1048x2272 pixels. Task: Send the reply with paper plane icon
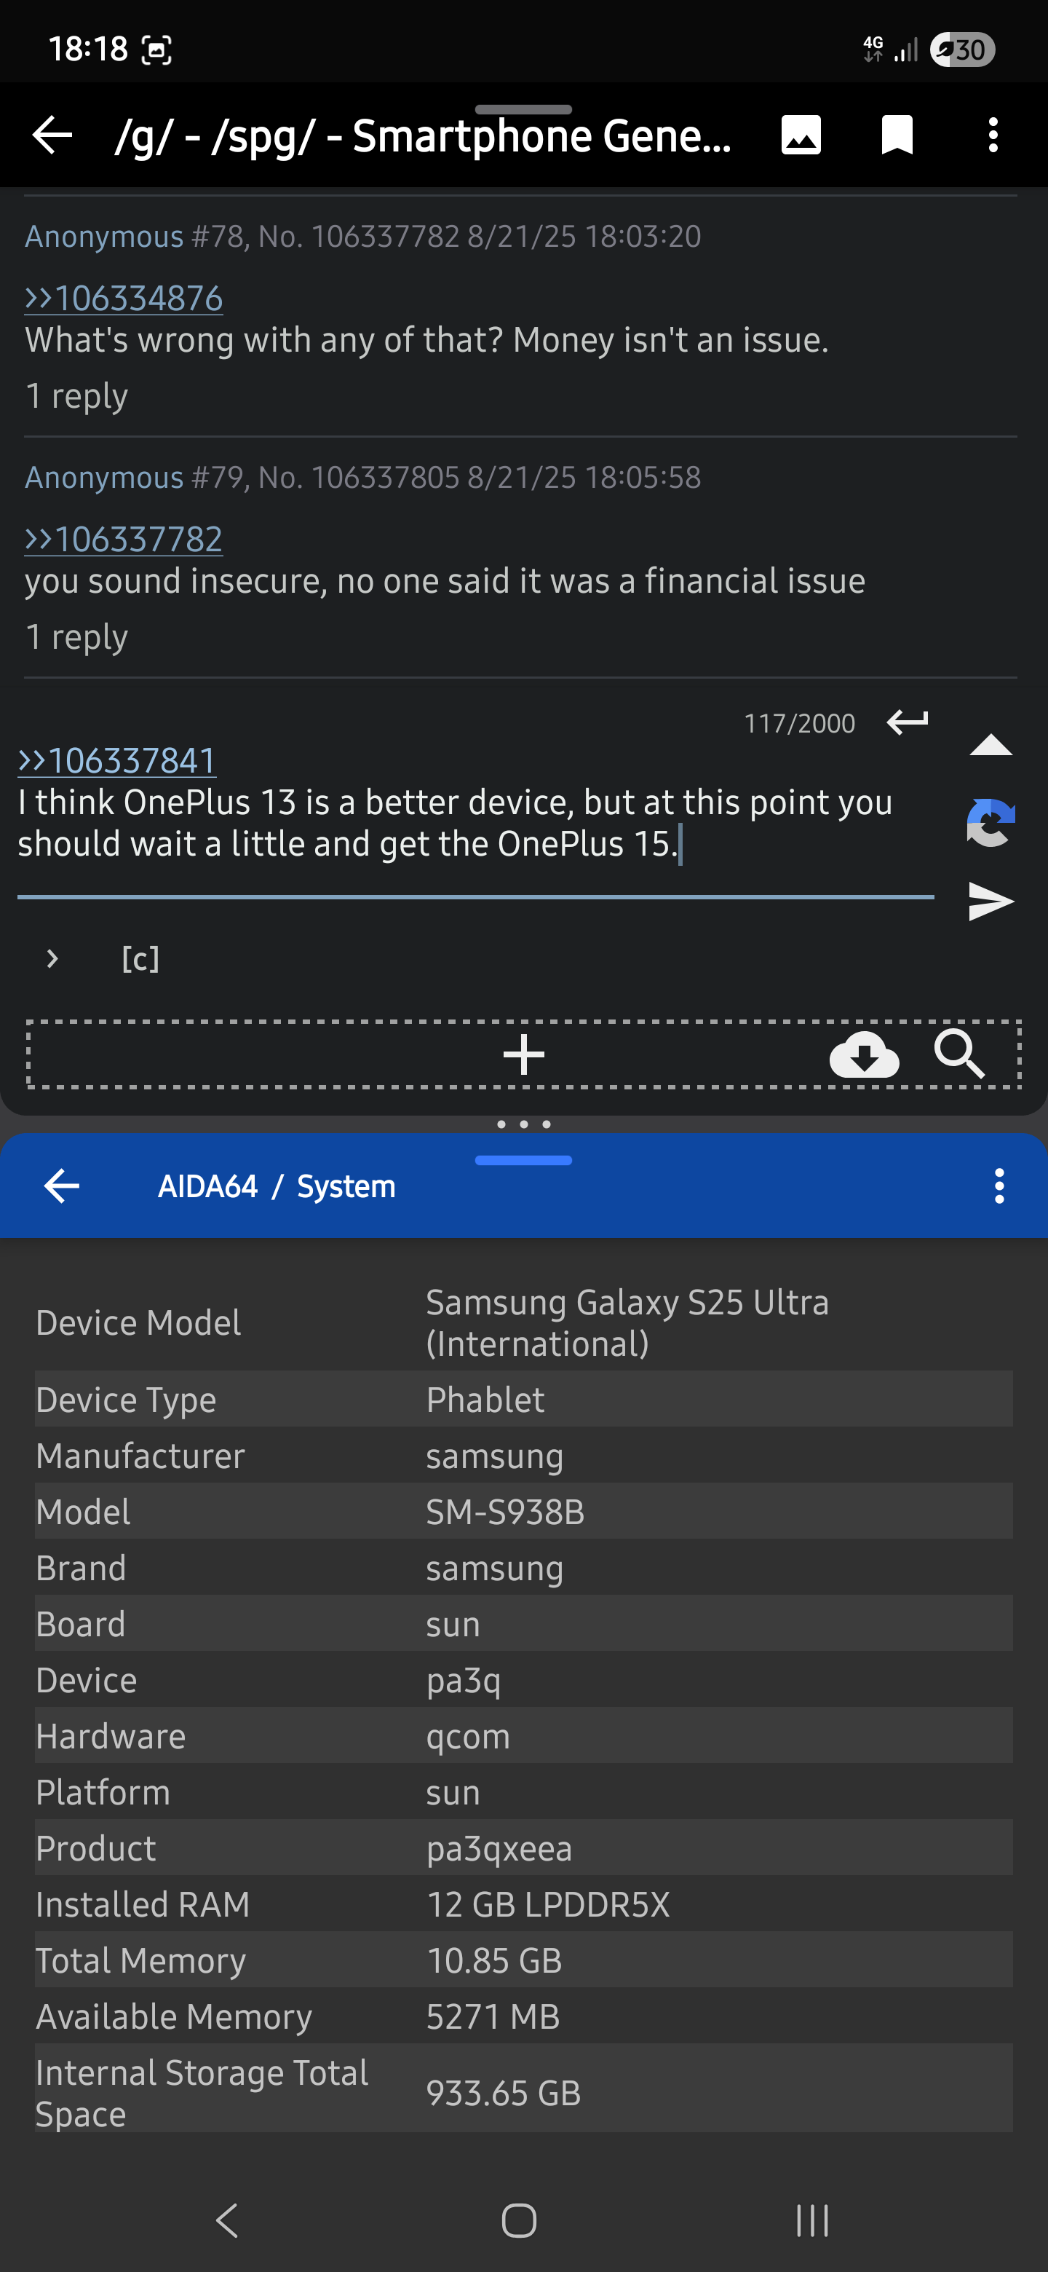click(x=990, y=901)
